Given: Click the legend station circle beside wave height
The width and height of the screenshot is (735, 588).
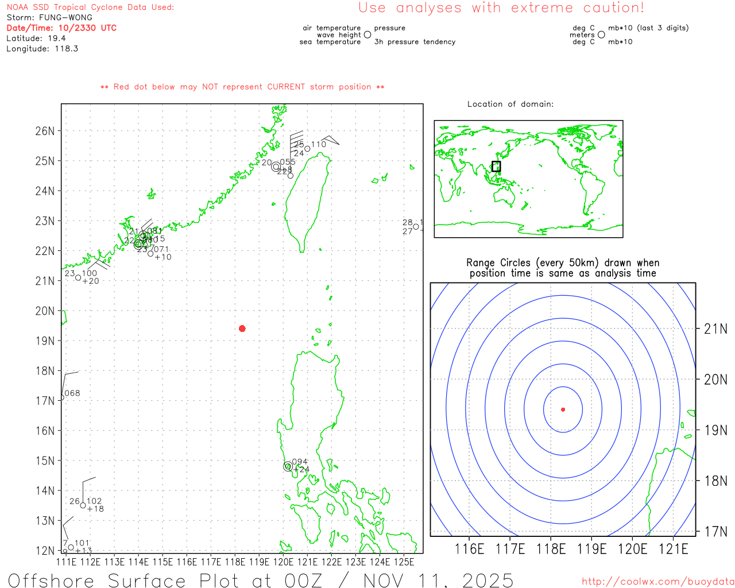Looking at the screenshot, I should pos(367,34).
